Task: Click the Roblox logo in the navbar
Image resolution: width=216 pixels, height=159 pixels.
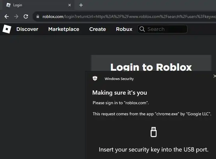Action: click(7, 29)
